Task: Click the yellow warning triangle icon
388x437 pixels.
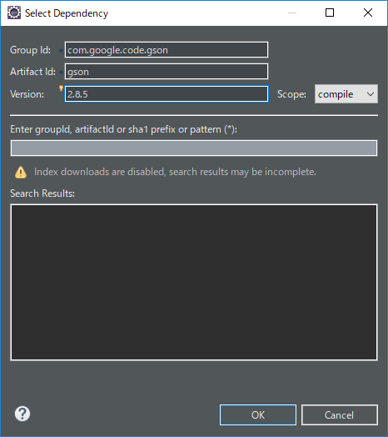Action: click(x=21, y=173)
